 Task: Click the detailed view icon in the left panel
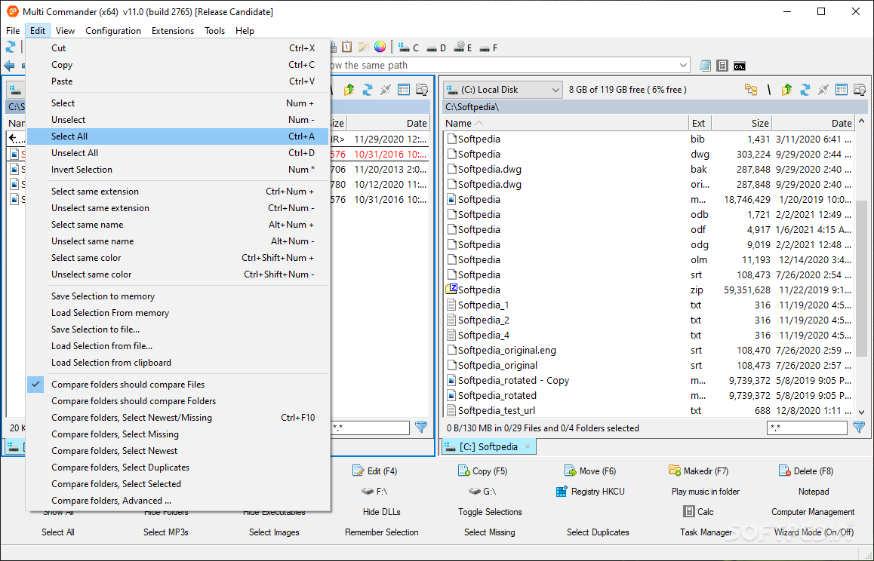click(404, 89)
